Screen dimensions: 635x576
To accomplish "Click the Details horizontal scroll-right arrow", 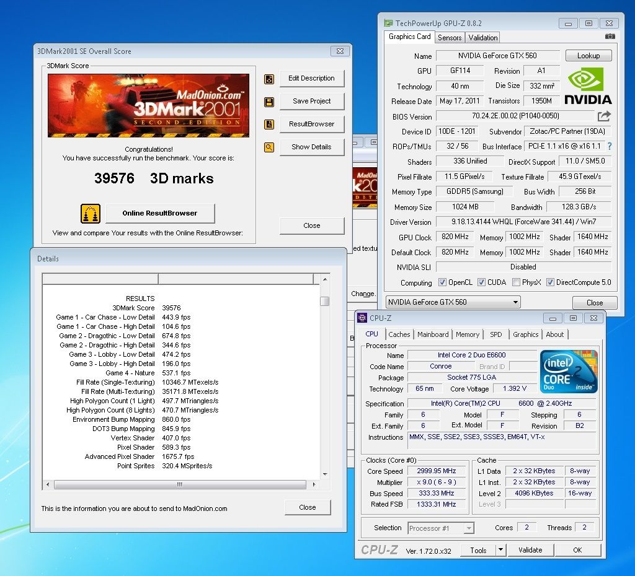I will [x=314, y=484].
